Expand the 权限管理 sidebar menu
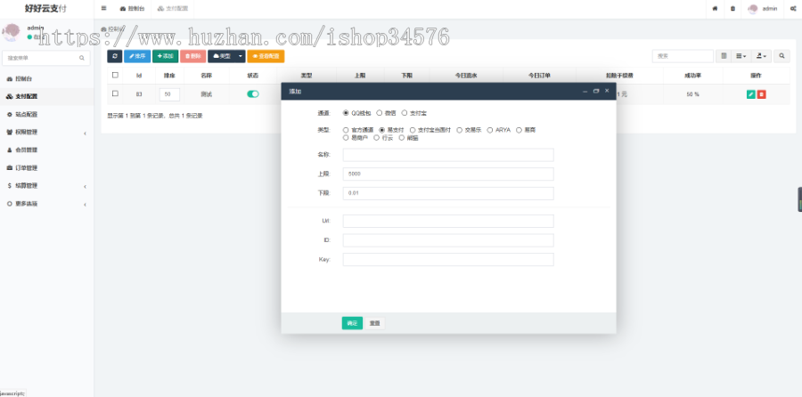802x397 pixels. (46, 133)
